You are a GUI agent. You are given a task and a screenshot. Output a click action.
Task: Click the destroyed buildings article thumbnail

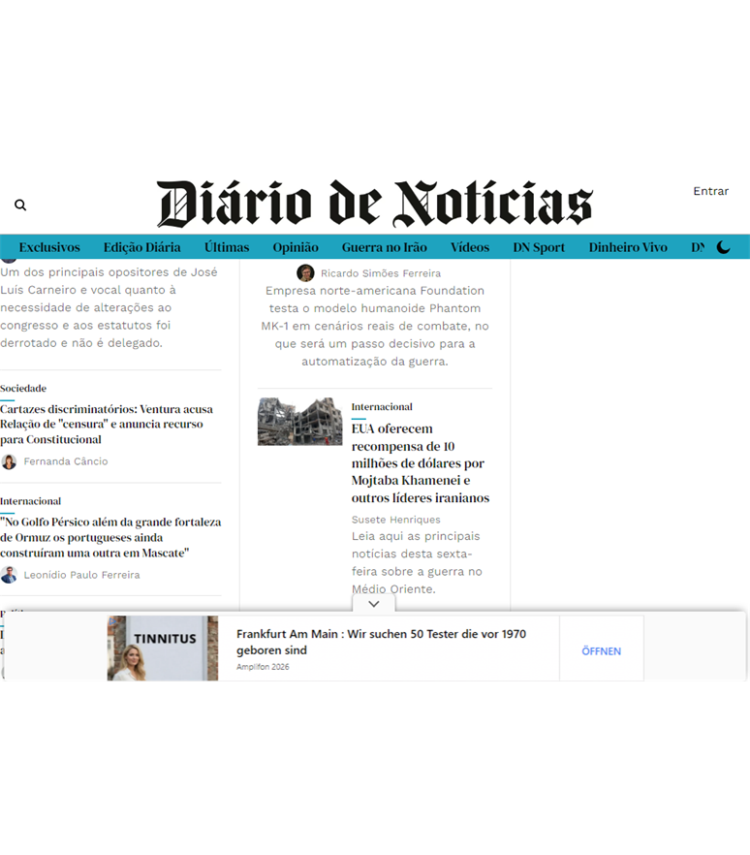click(x=299, y=421)
